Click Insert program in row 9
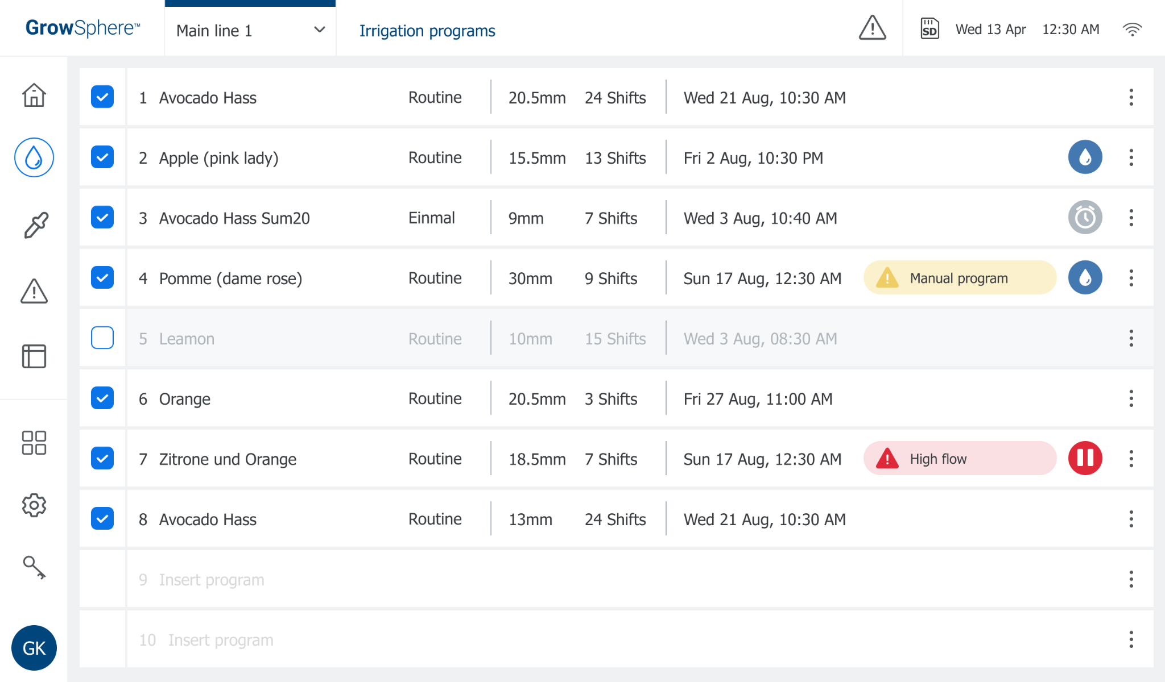 (212, 580)
